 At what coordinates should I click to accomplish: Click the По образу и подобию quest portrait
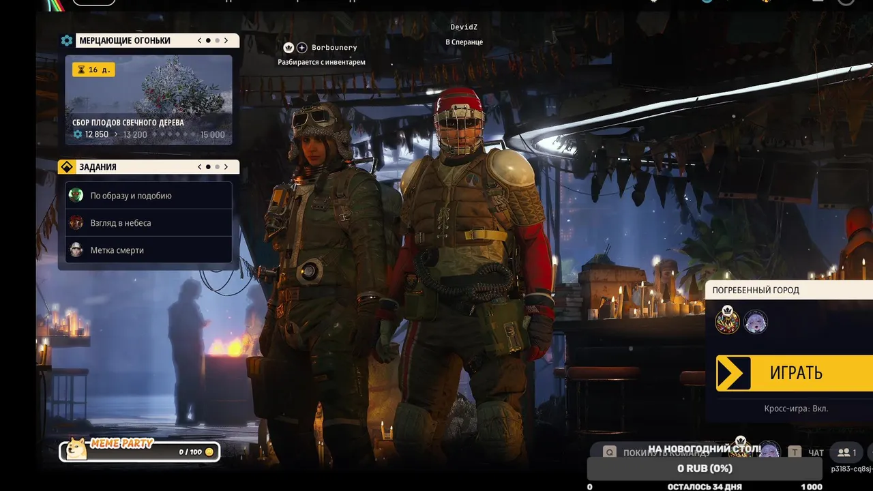coord(76,196)
